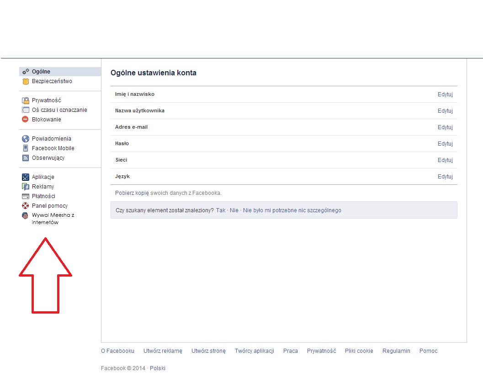Click the Ogólne ustawienia konta heading

pyautogui.click(x=154, y=73)
